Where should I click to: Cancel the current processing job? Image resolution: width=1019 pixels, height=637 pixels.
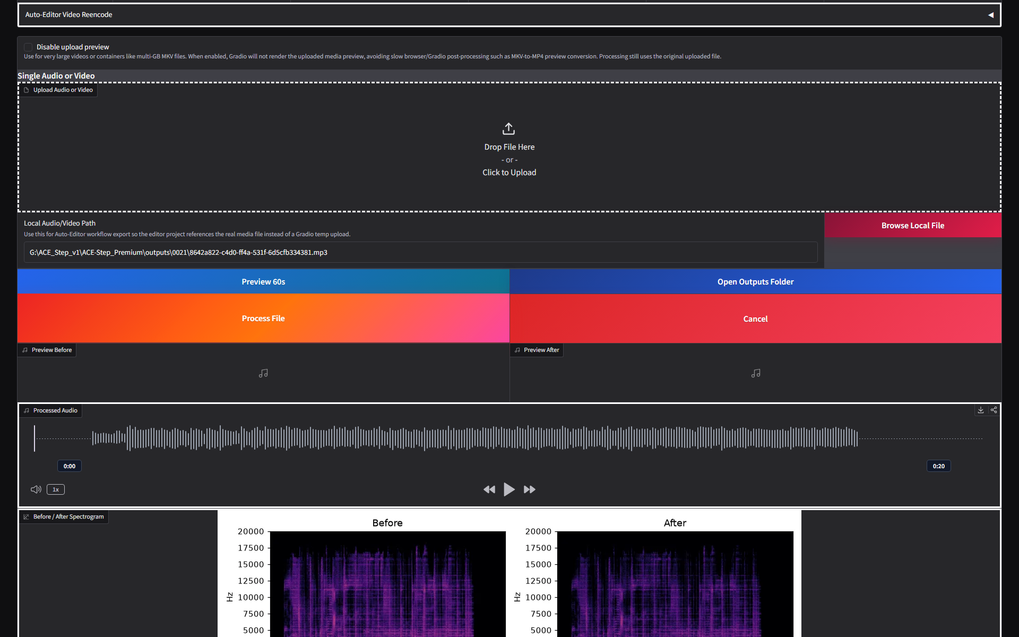point(755,319)
